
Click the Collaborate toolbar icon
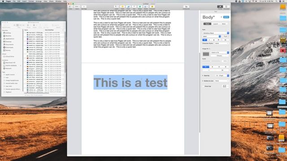coord(186,7)
